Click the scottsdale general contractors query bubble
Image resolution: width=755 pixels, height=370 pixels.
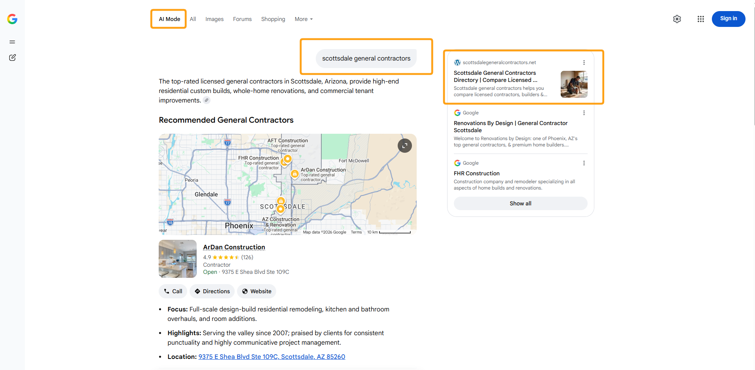click(366, 59)
